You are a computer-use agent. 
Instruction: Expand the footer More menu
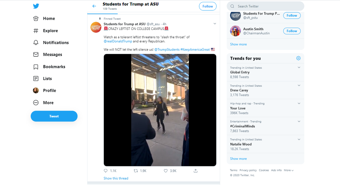tap(289, 170)
